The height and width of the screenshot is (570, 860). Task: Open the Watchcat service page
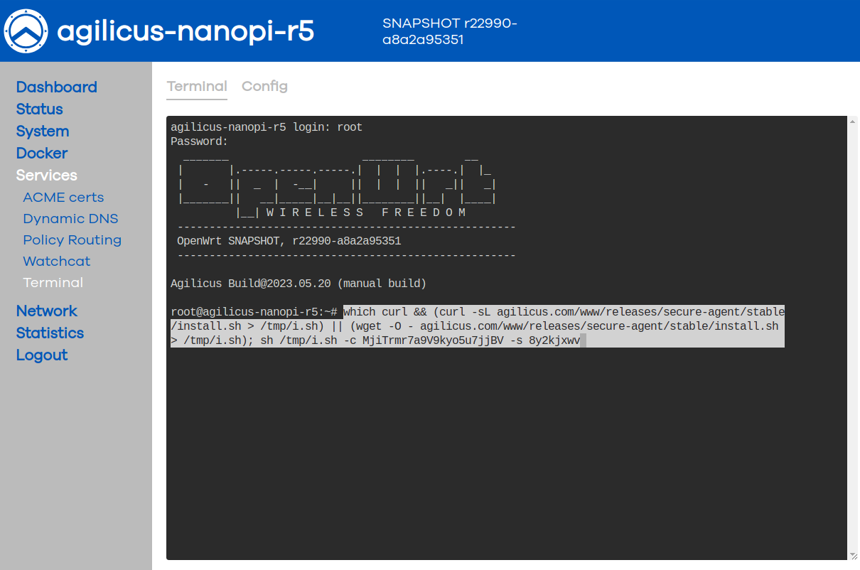[x=56, y=261]
